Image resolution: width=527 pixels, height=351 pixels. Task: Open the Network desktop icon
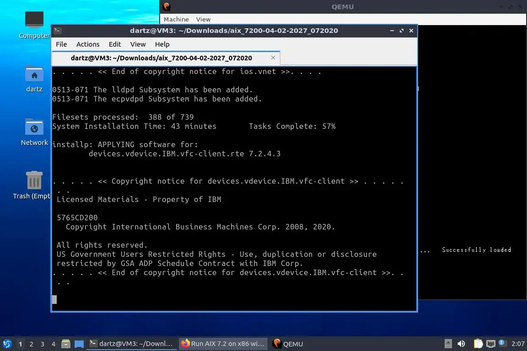click(34, 133)
